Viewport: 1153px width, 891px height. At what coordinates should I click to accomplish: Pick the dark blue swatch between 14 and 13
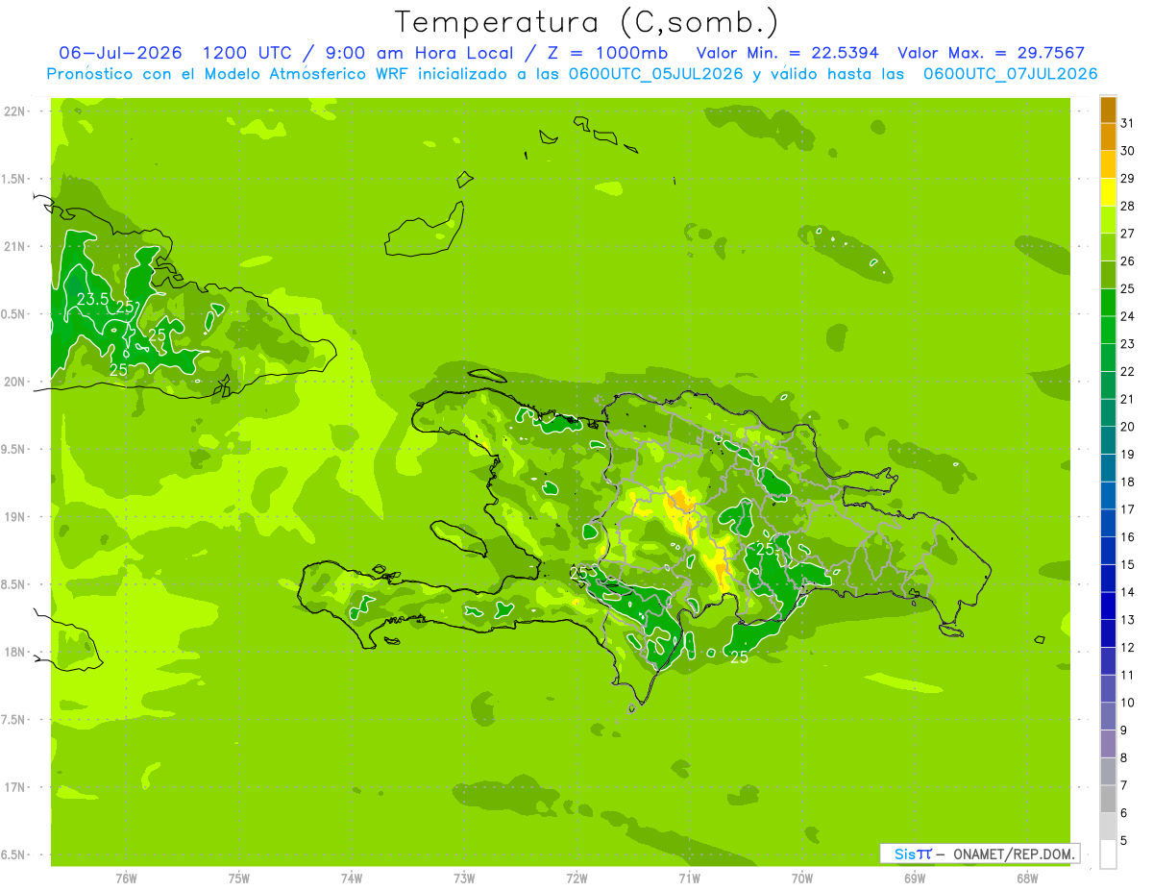[x=1108, y=606]
